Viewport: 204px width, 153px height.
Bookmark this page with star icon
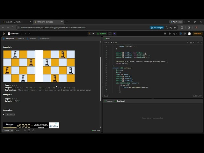click(x=175, y=28)
